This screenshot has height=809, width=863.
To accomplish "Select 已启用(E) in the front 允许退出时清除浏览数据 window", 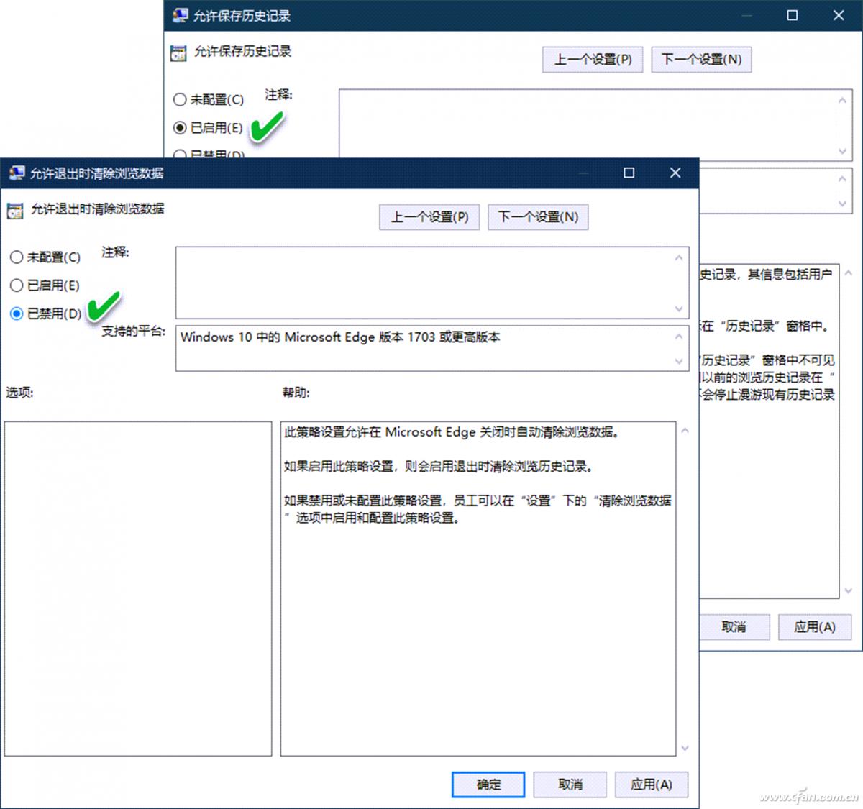I will (45, 285).
